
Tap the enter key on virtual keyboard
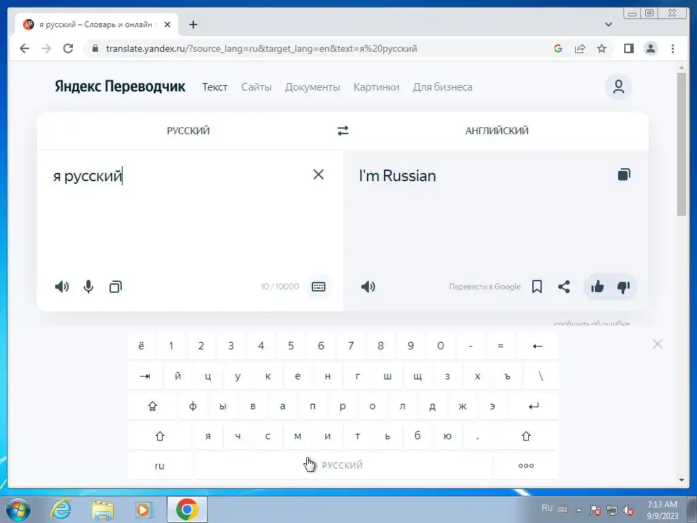(534, 406)
